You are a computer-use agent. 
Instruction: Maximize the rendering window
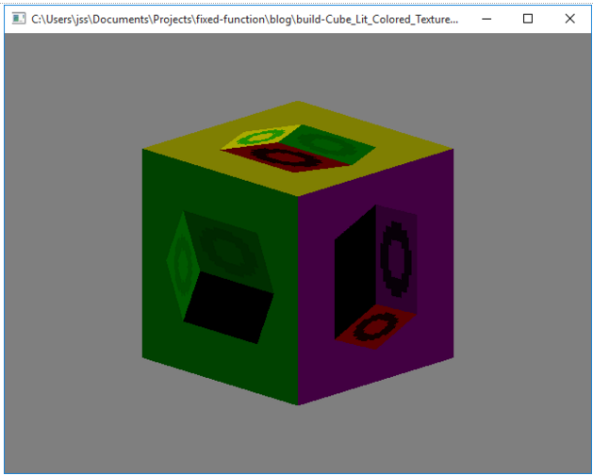[528, 19]
